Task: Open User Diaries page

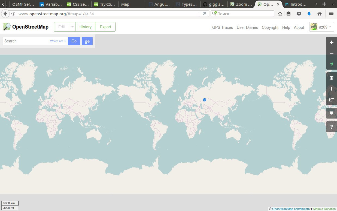Action: tap(247, 27)
